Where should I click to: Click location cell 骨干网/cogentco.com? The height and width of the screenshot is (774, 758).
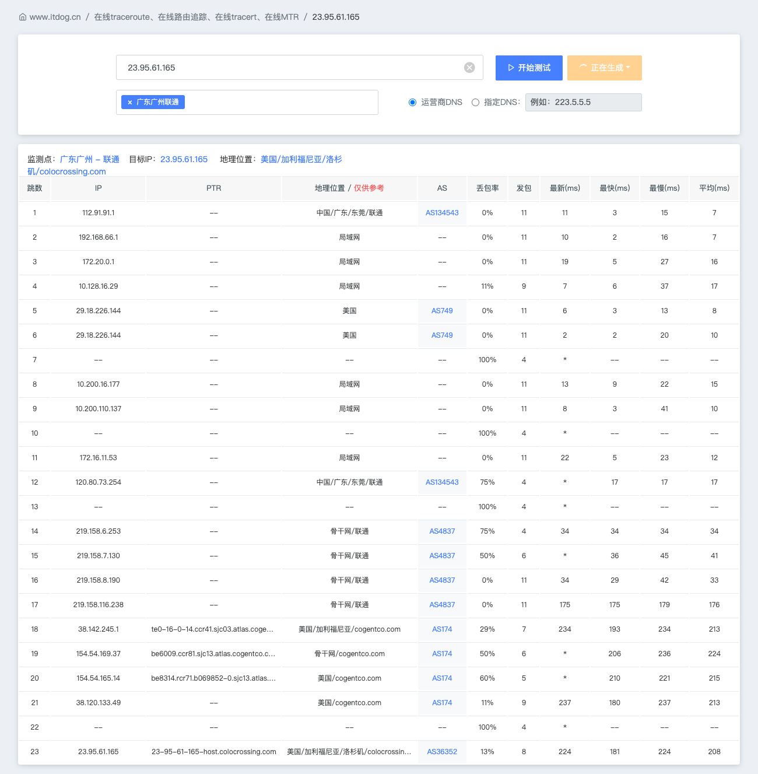pos(349,654)
